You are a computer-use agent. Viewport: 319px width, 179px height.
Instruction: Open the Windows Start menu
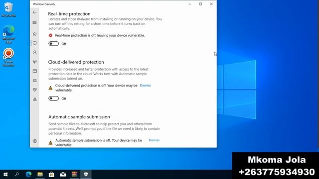point(5,175)
